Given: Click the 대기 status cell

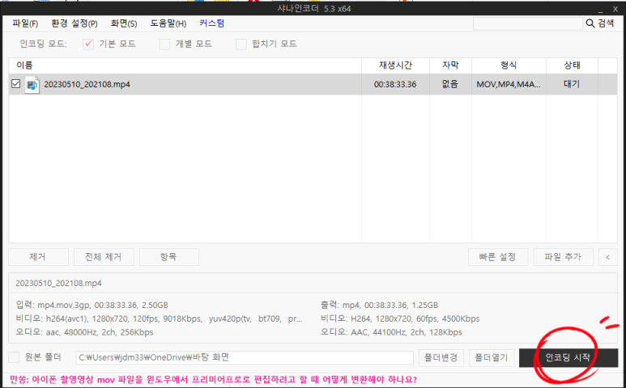Looking at the screenshot, I should coord(571,84).
